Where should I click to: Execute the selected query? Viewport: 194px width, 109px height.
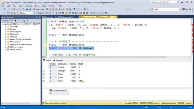point(40,13)
